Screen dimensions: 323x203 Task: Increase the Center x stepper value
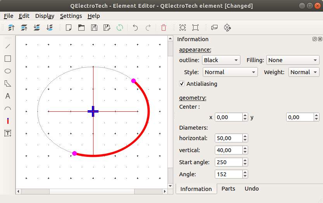[x=245, y=115]
